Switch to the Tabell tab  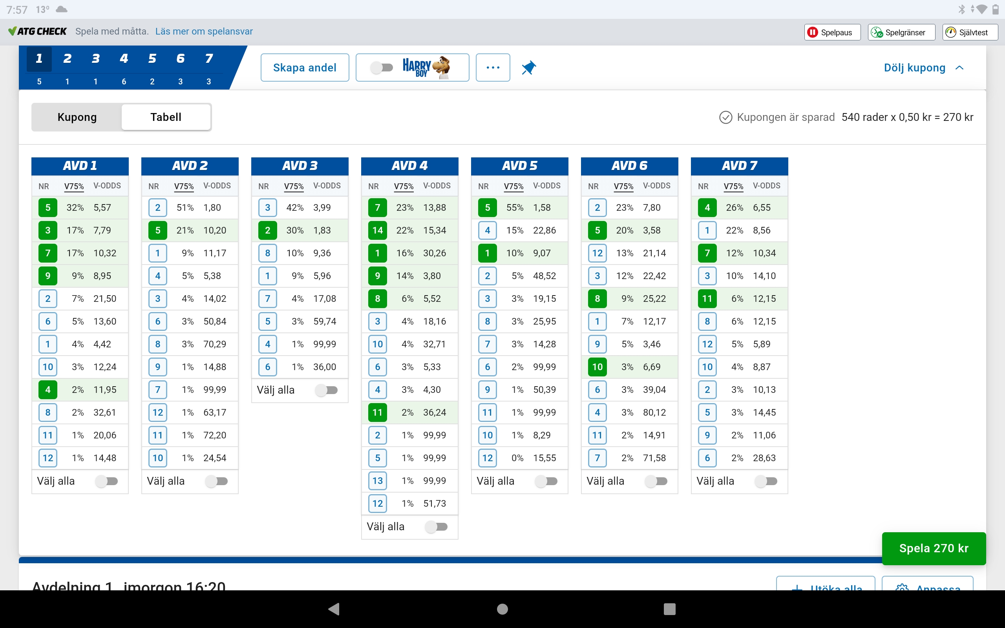166,117
